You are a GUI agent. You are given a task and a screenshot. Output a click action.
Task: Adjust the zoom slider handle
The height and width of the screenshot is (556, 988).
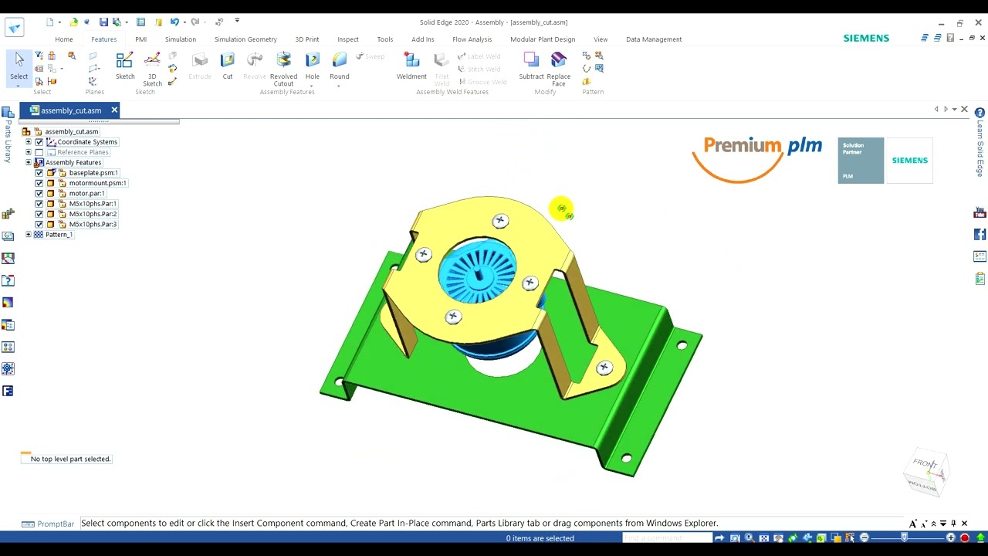point(905,538)
